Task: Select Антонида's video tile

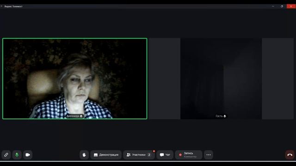Action: 75,79
